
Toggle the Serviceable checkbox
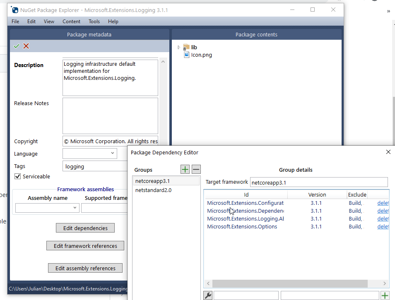(x=17, y=176)
